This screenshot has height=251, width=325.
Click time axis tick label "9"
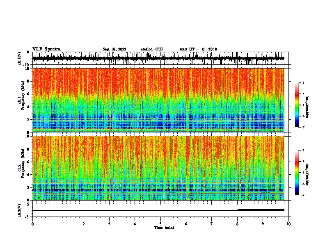[263, 224]
